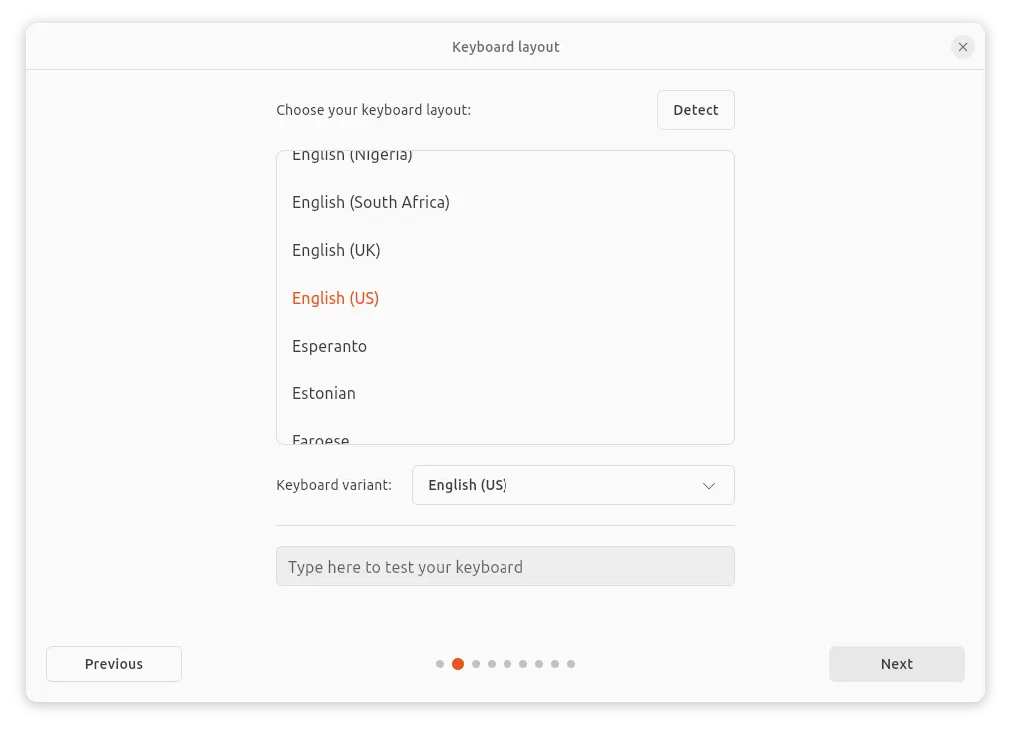Click the fifth (middle) page indicator dot
Image resolution: width=1011 pixels, height=731 pixels.
tap(507, 664)
